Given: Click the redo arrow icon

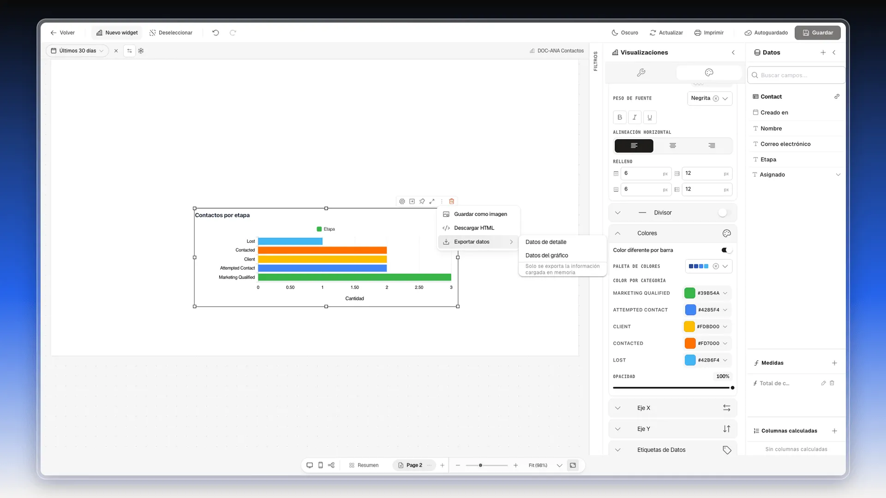Looking at the screenshot, I should tap(233, 33).
